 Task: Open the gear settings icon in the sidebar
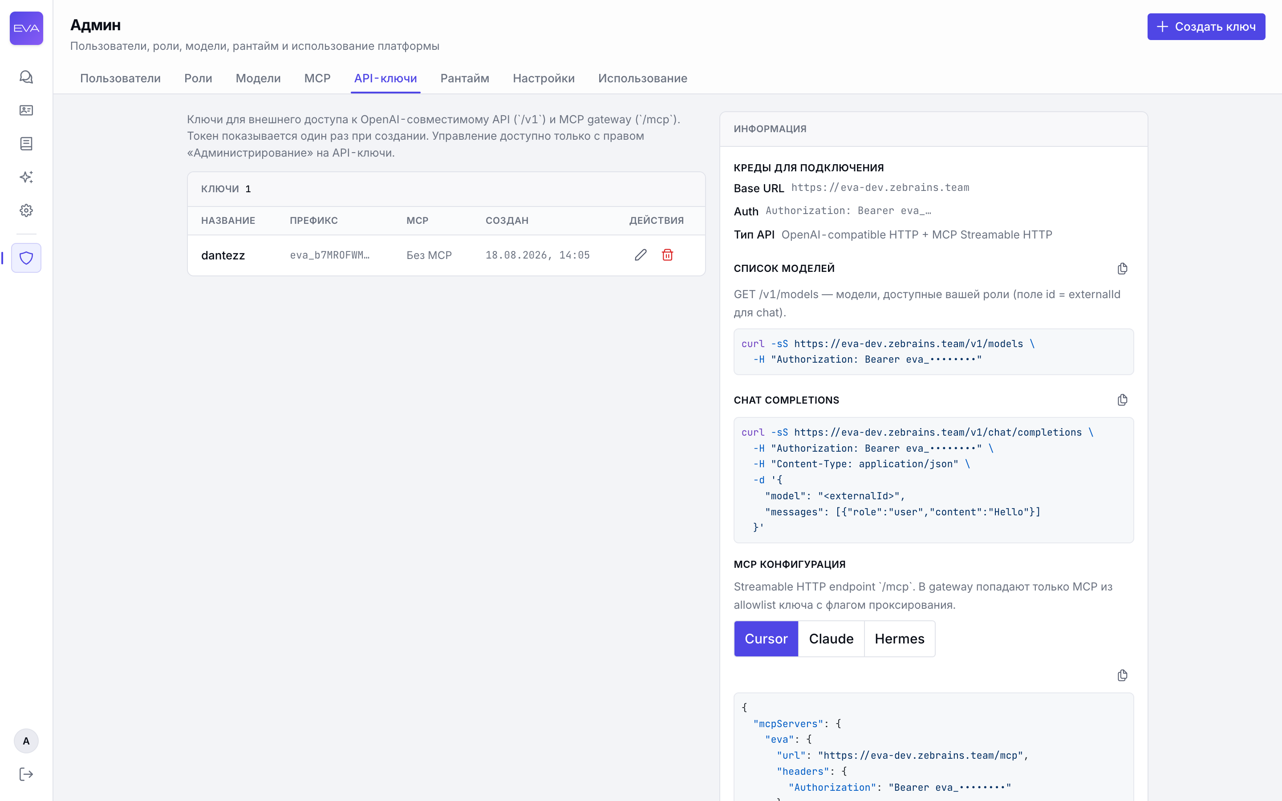(26, 210)
